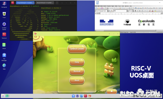Viewport: 163px width, 99px height.
Task: Add a new terminal tab
Action: point(57,3)
